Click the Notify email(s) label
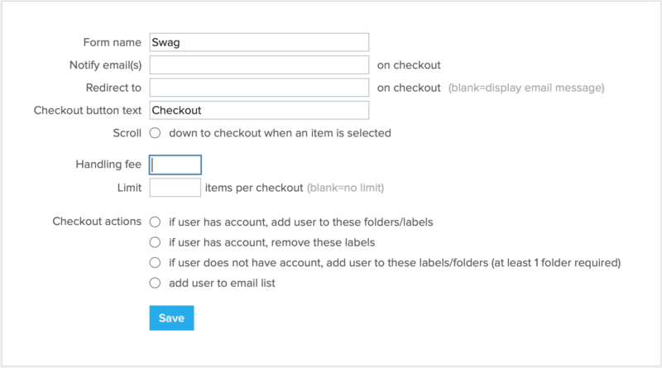The image size is (662, 368). coord(106,65)
